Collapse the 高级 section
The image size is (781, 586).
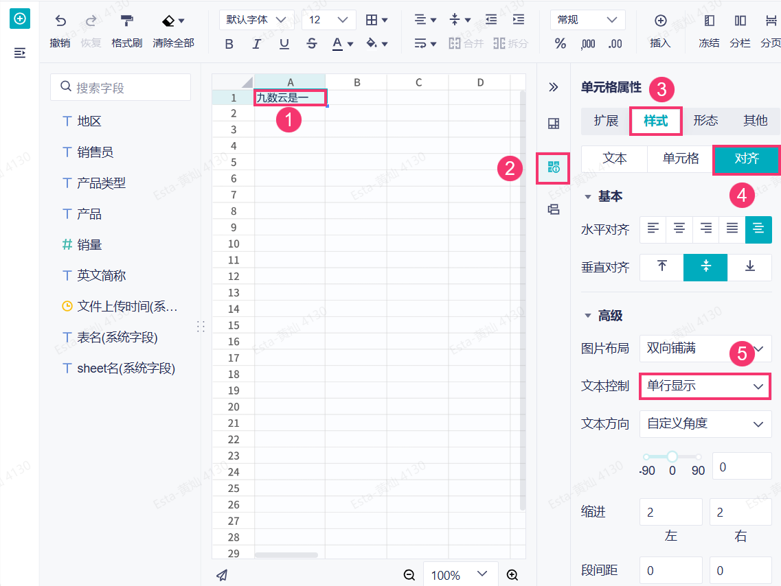pyautogui.click(x=588, y=316)
